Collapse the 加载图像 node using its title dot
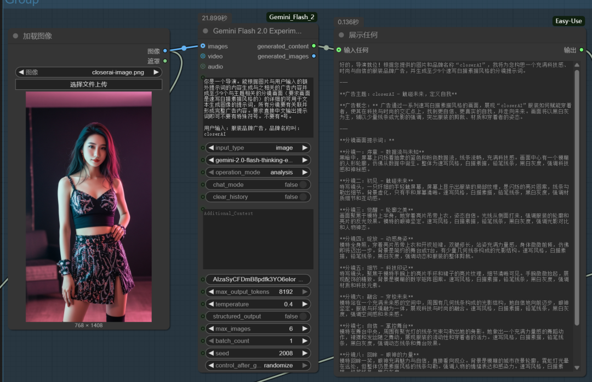 (15, 36)
